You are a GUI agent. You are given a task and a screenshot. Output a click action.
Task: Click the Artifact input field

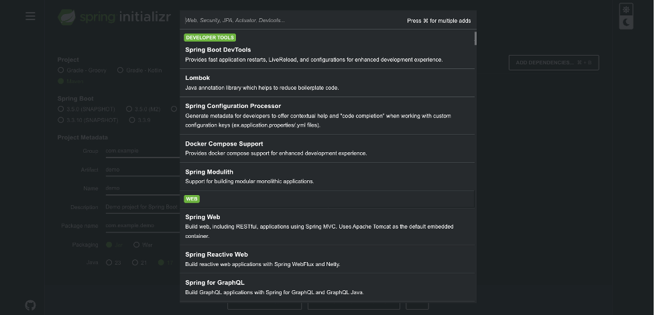(x=142, y=170)
